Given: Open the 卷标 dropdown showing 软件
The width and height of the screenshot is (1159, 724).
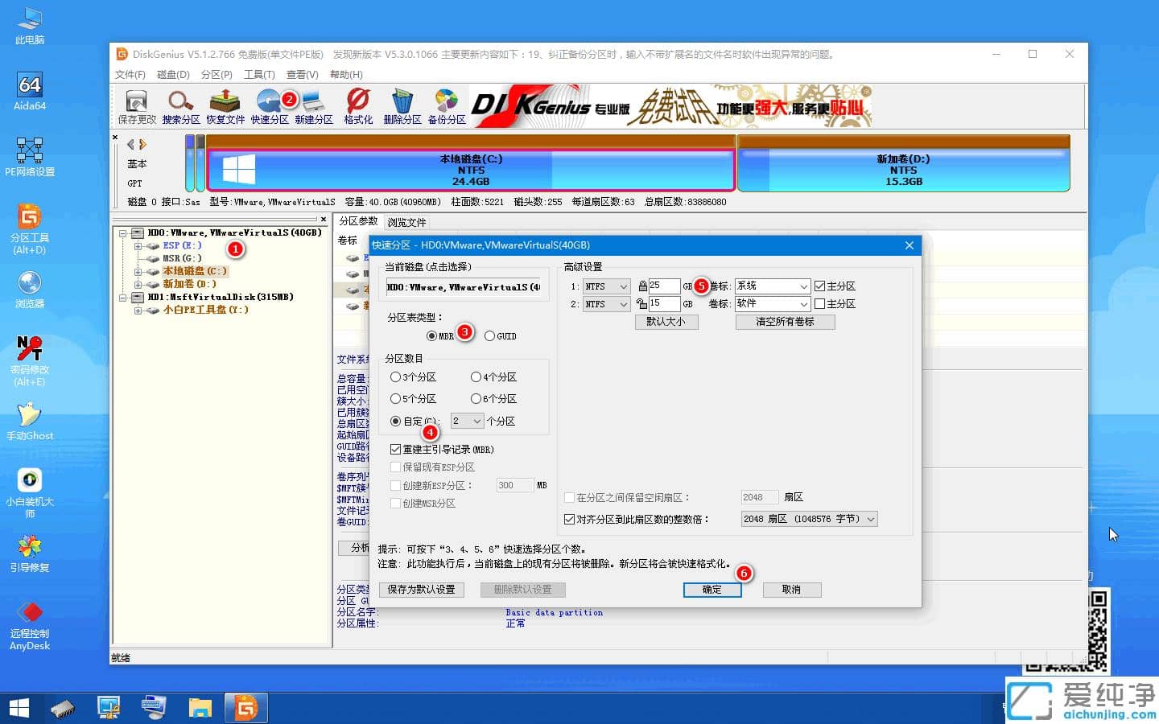Looking at the screenshot, I should point(771,303).
